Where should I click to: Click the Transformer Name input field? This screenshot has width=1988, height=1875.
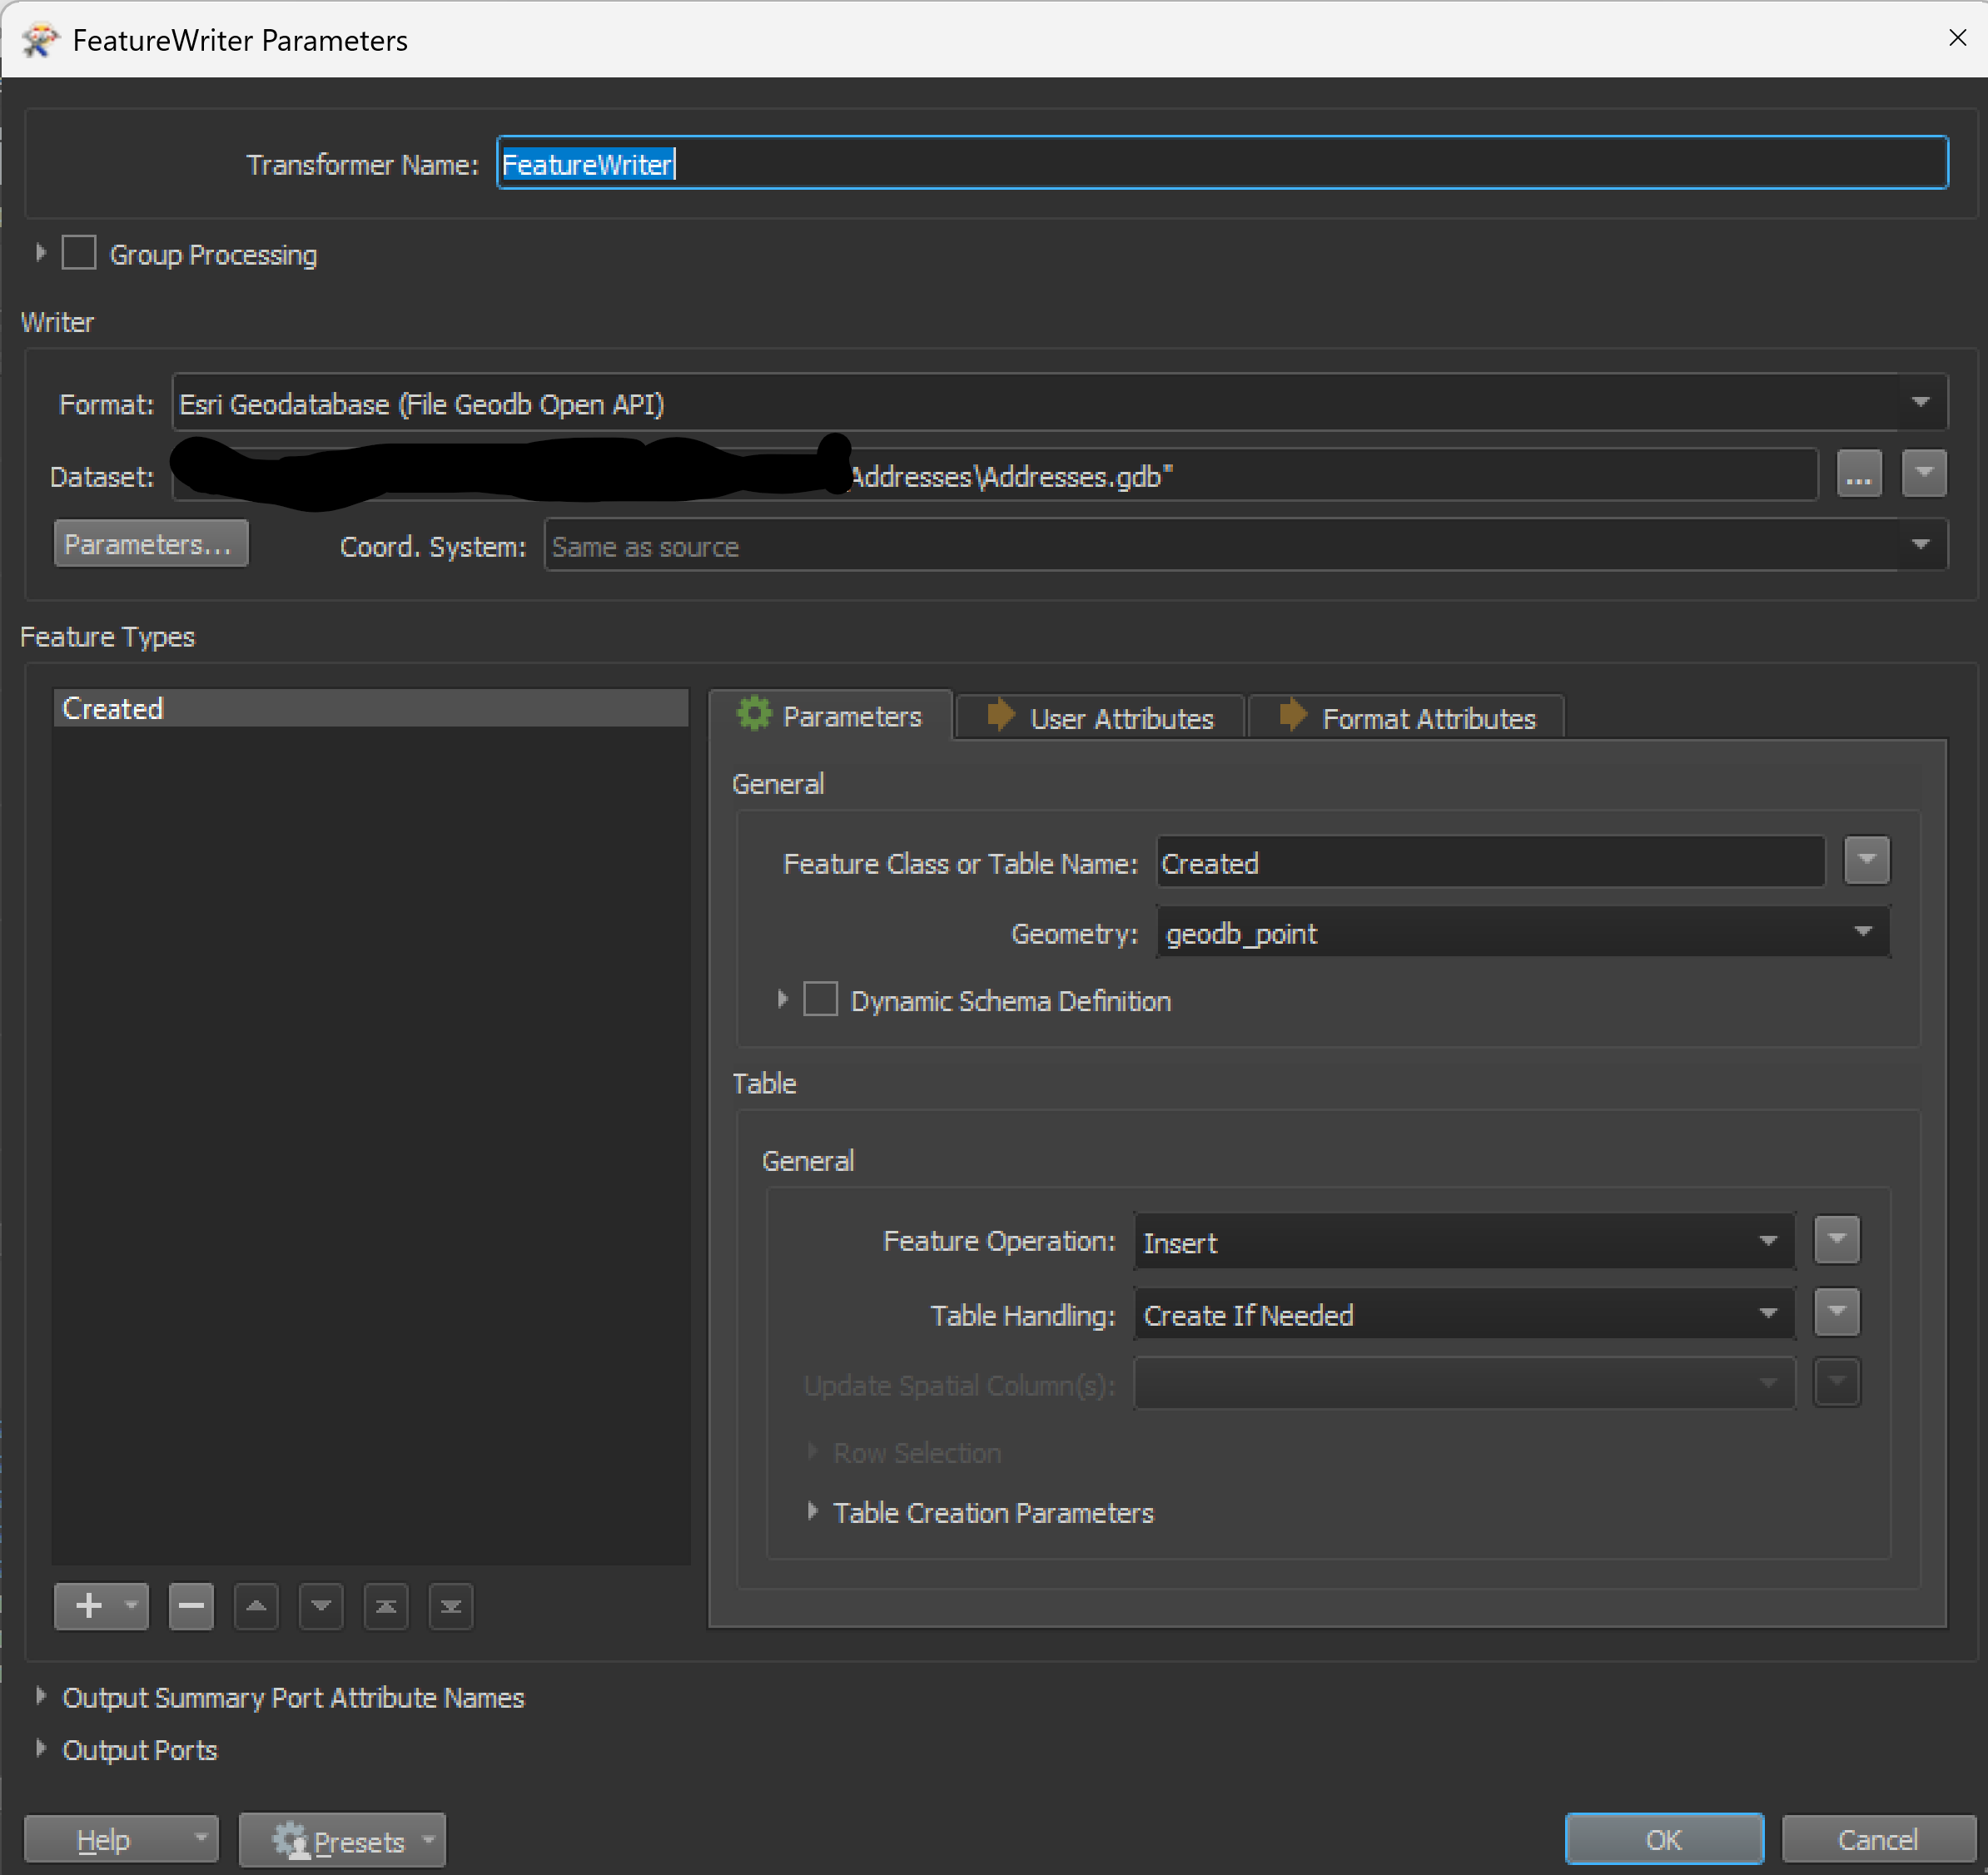[1222, 163]
